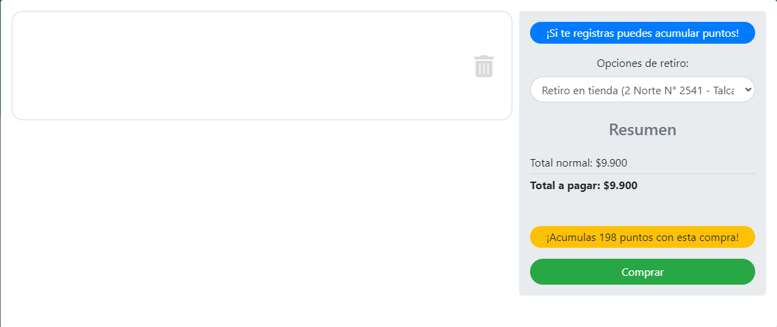Expand the pickup select via its chevron arrow
Screen dimensions: 777x327
[748, 89]
